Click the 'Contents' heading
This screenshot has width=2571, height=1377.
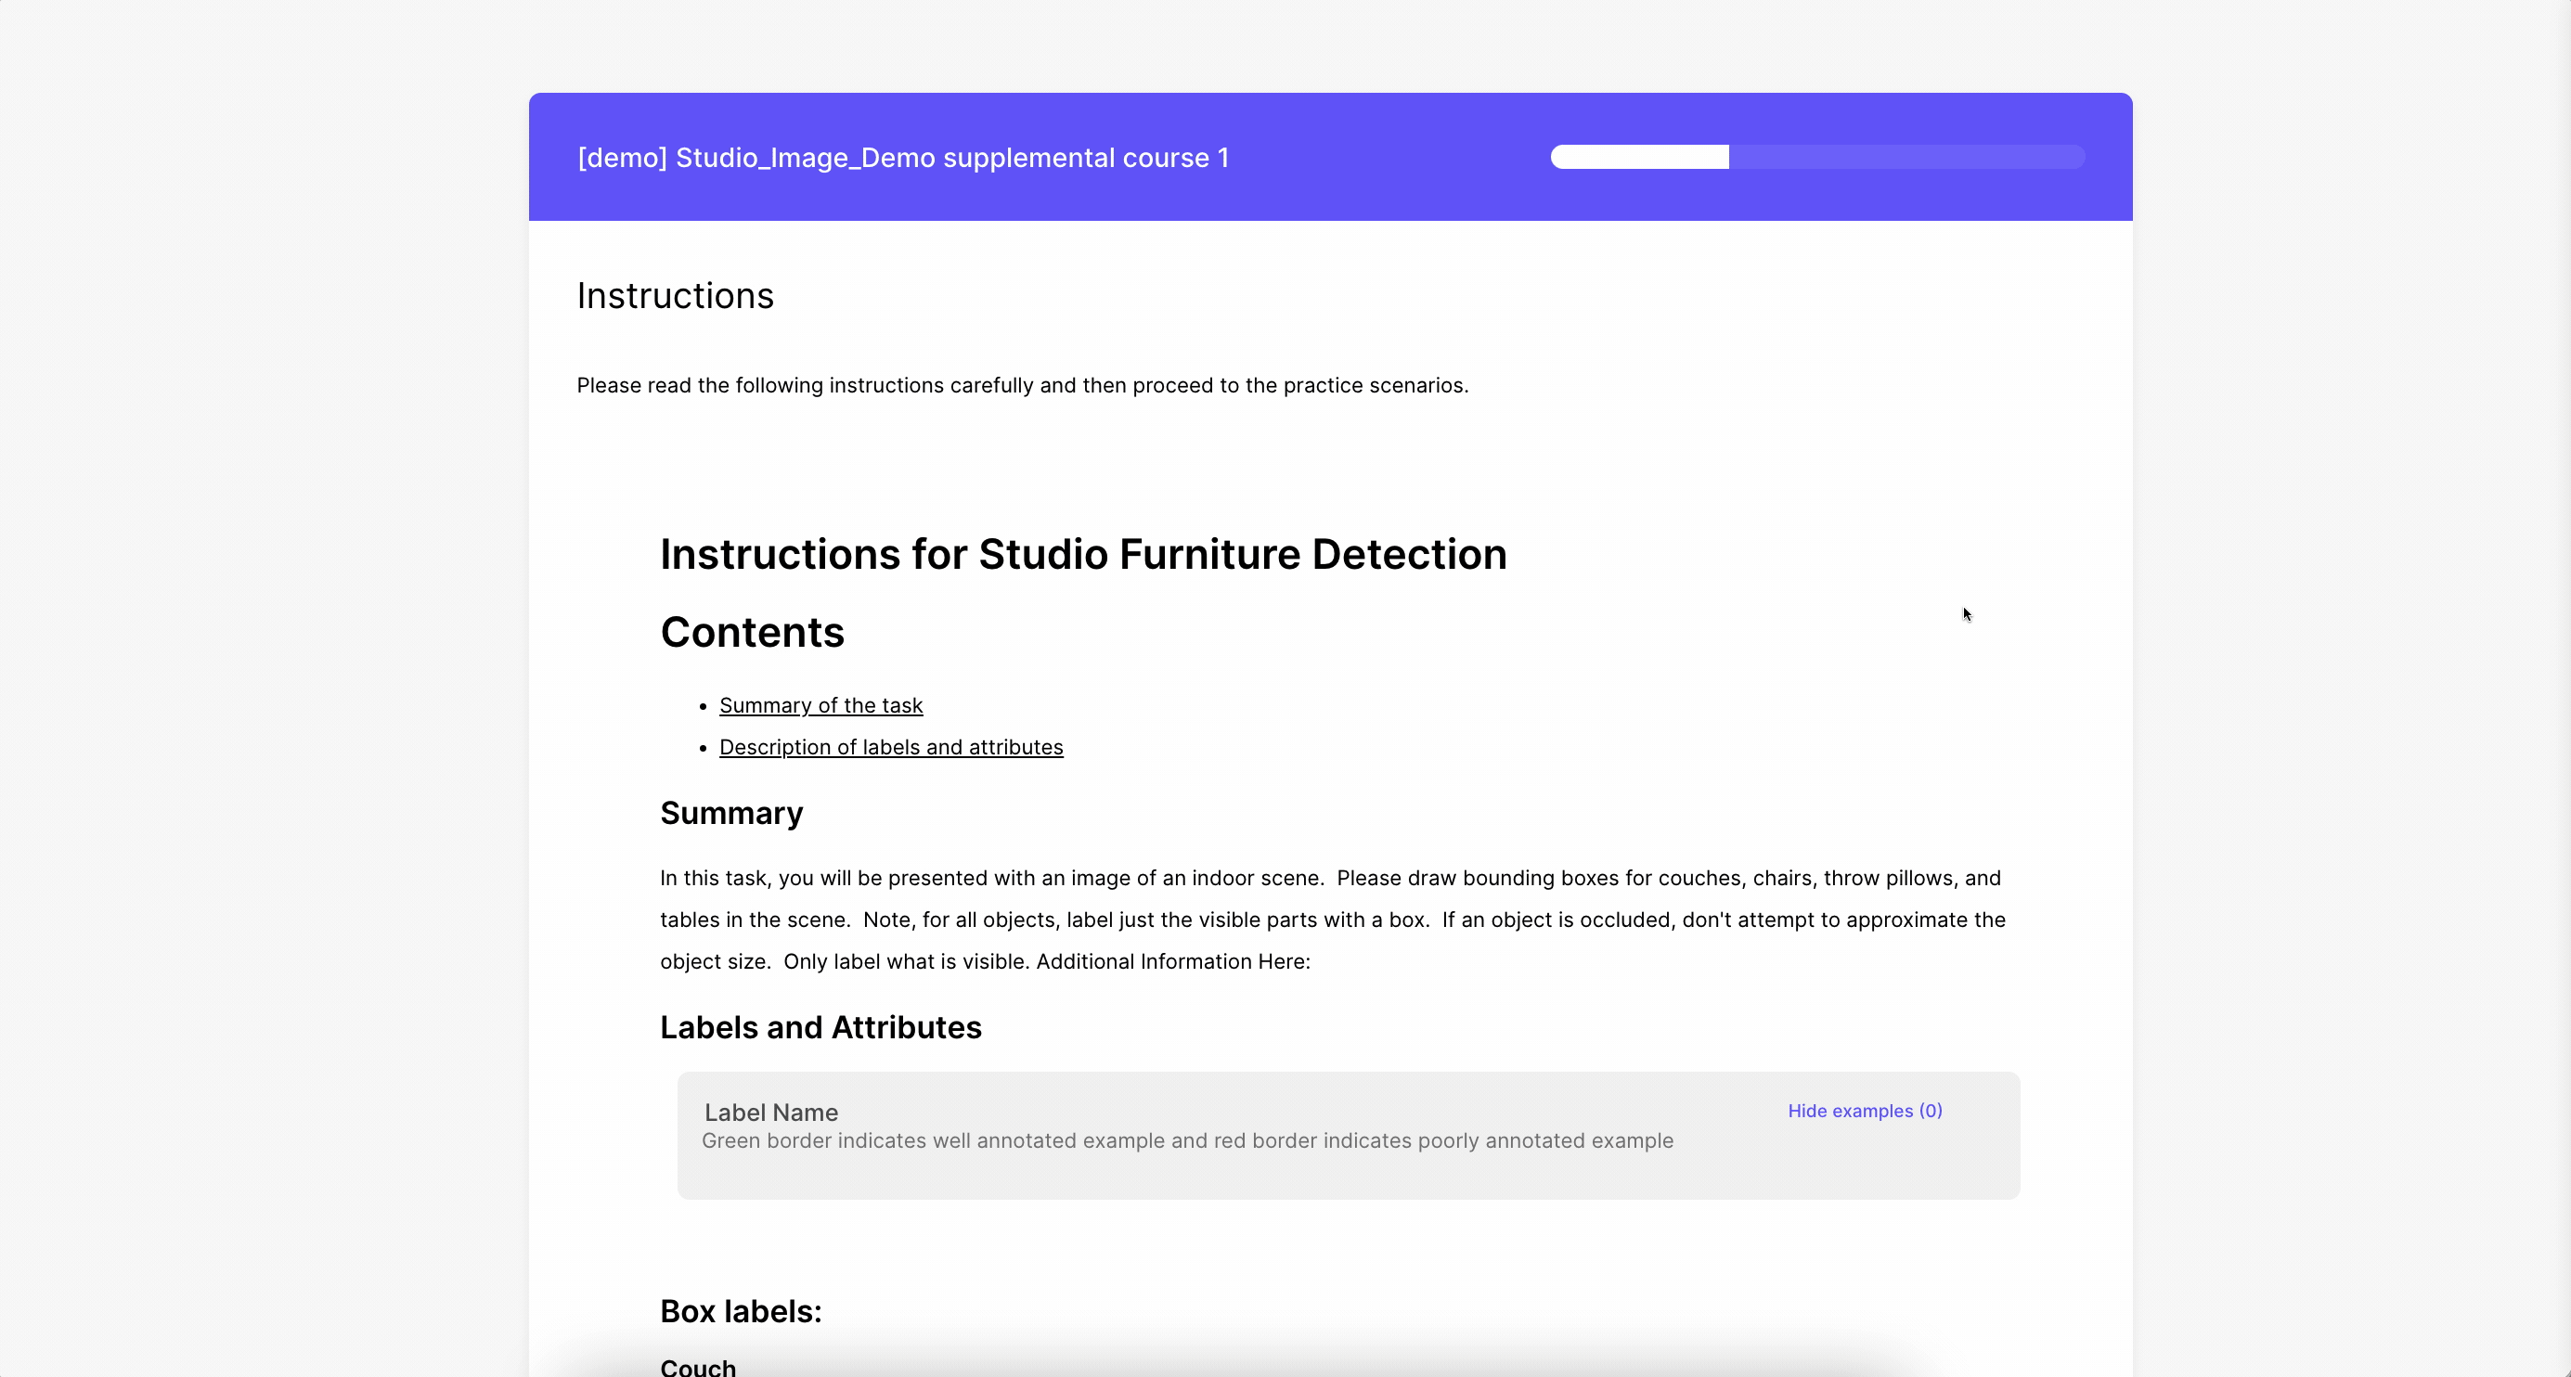[752, 633]
